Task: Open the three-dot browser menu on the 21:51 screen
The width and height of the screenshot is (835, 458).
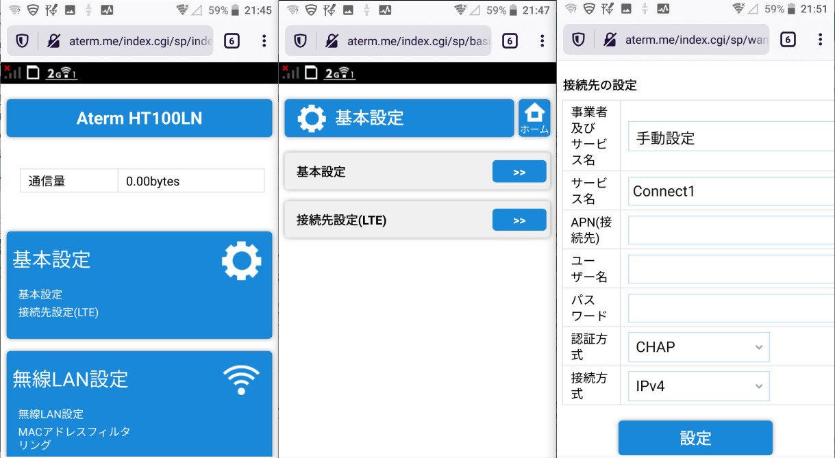Action: coord(820,40)
